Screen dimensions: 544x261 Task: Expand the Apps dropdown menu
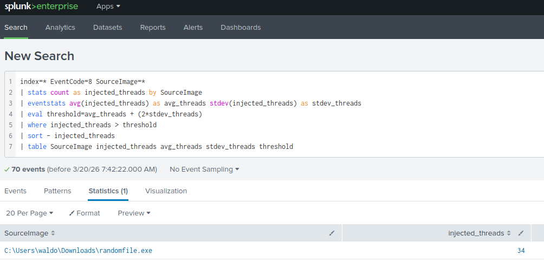(108, 6)
